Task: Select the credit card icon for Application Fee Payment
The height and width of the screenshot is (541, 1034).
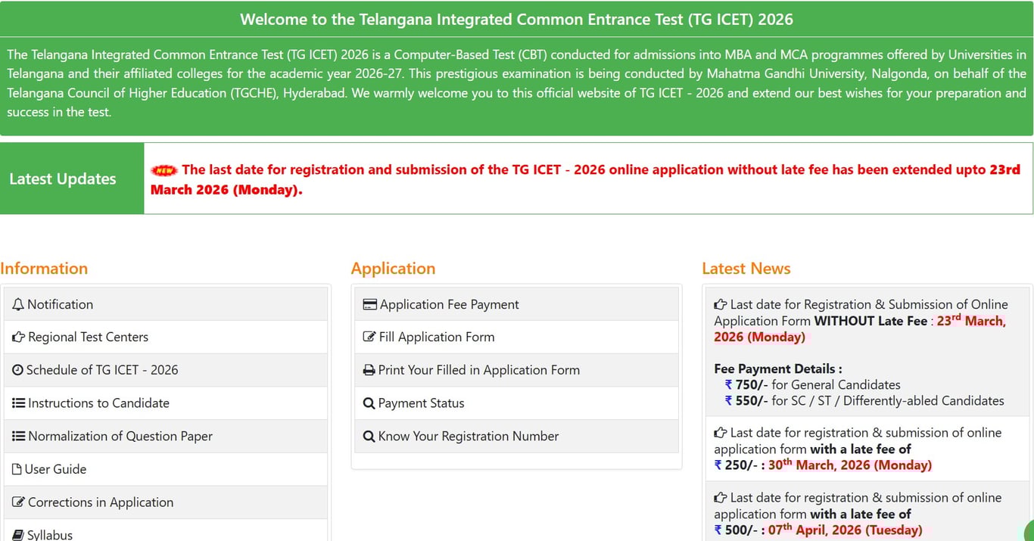Action: 369,304
